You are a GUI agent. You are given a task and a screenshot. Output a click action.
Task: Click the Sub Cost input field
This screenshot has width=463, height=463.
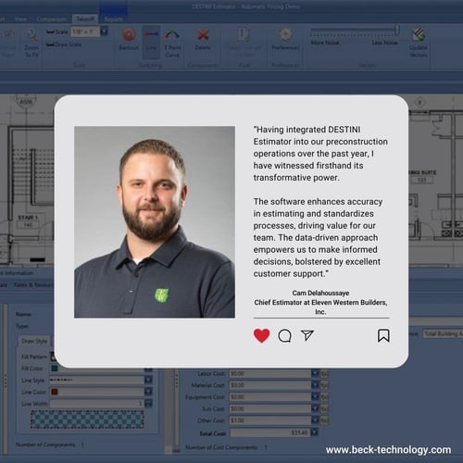270,408
